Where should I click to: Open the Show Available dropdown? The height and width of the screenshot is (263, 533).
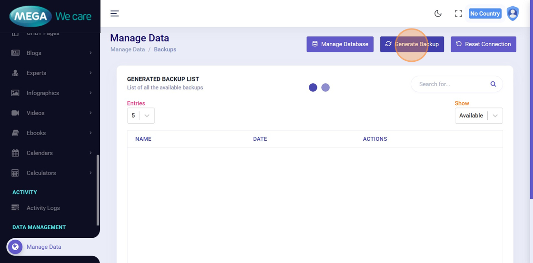[x=478, y=116]
